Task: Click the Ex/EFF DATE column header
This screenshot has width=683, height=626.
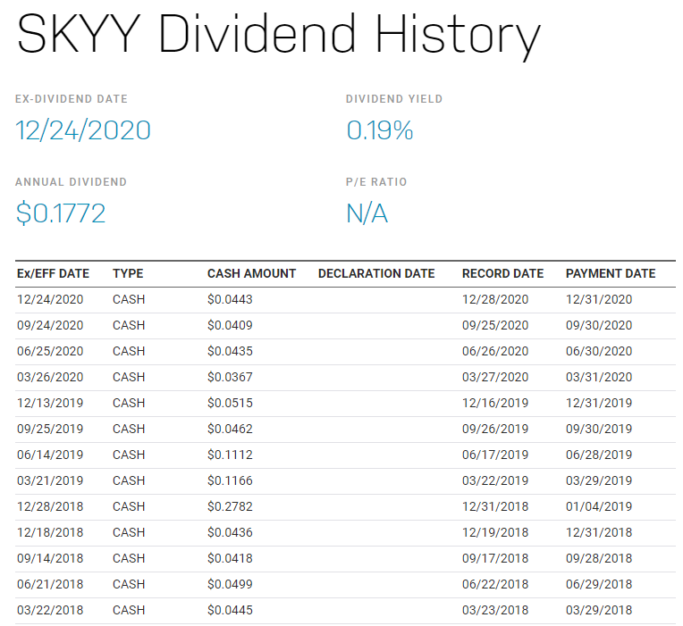Action: coord(53,273)
